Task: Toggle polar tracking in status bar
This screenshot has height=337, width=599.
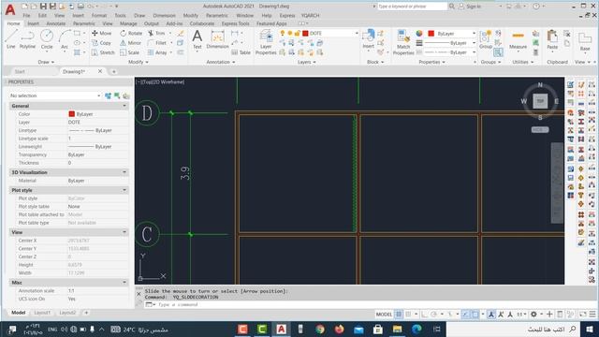Action: coord(433,315)
